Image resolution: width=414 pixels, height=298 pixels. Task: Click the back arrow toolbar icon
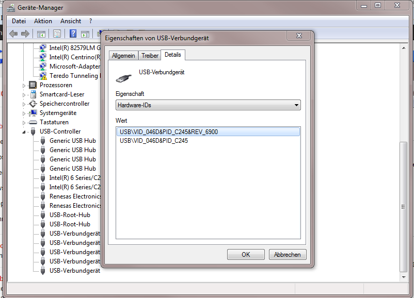coord(13,34)
